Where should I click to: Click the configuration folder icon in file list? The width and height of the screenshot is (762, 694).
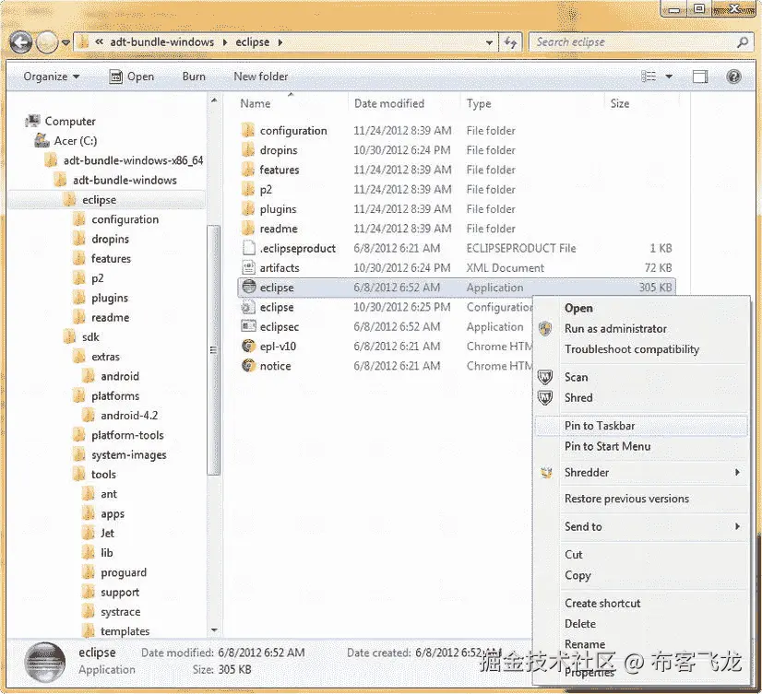(x=248, y=130)
